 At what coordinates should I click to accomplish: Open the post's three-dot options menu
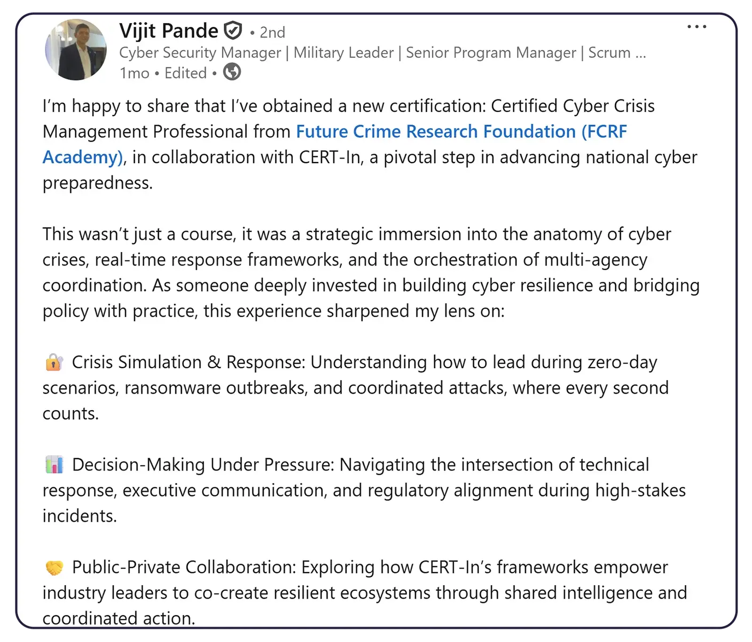pyautogui.click(x=697, y=27)
